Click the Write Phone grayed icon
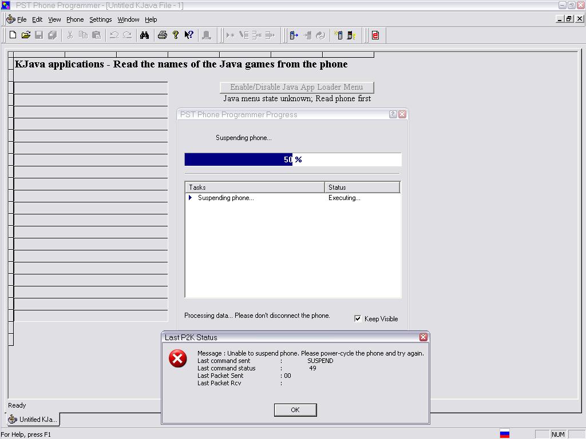 [x=307, y=35]
